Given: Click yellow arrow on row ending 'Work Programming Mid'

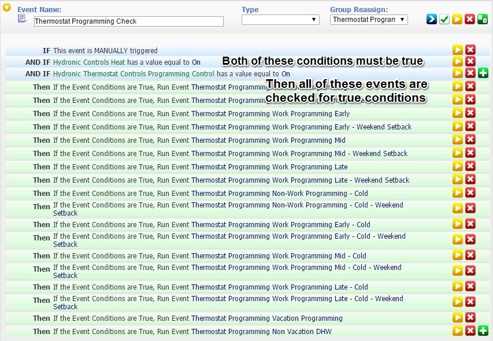Looking at the screenshot, I should (458, 139).
